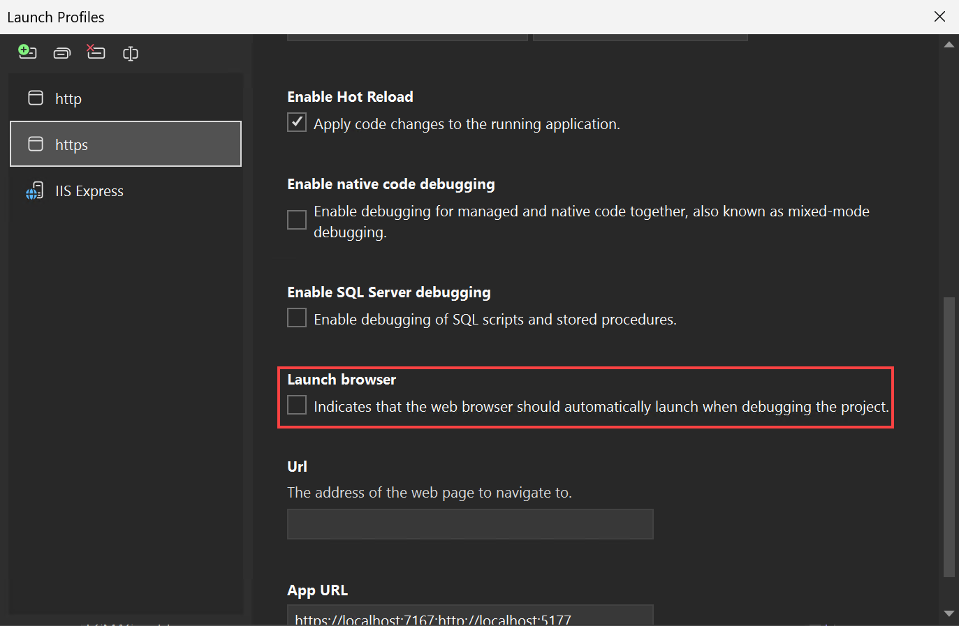
Task: Click inside the Url text field
Action: tap(470, 524)
